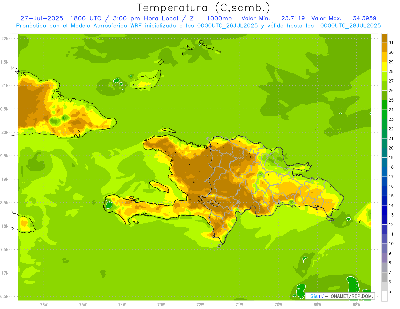Screen dimensions: 400x309
Task: Click the "75W" longitude axis label
Action: pos(83,305)
